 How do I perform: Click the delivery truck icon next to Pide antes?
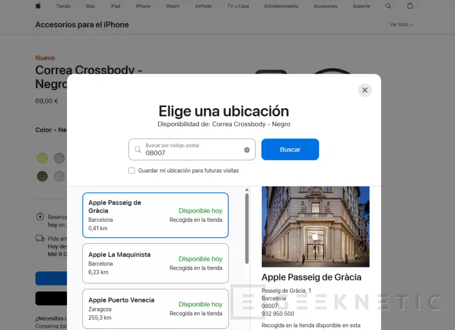coord(39,237)
